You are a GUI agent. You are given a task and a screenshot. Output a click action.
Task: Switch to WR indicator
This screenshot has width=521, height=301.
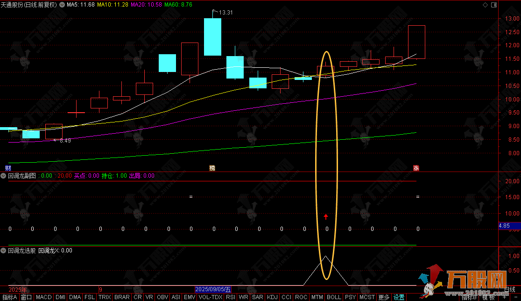coord(244,297)
